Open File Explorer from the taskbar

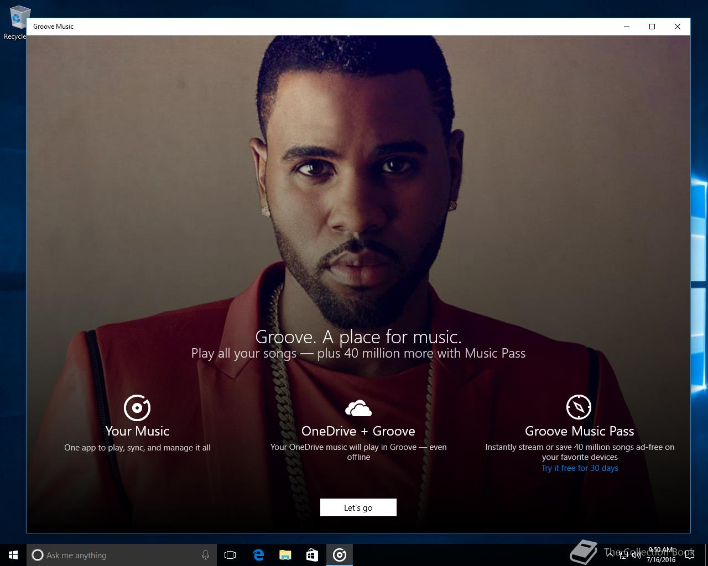point(285,555)
